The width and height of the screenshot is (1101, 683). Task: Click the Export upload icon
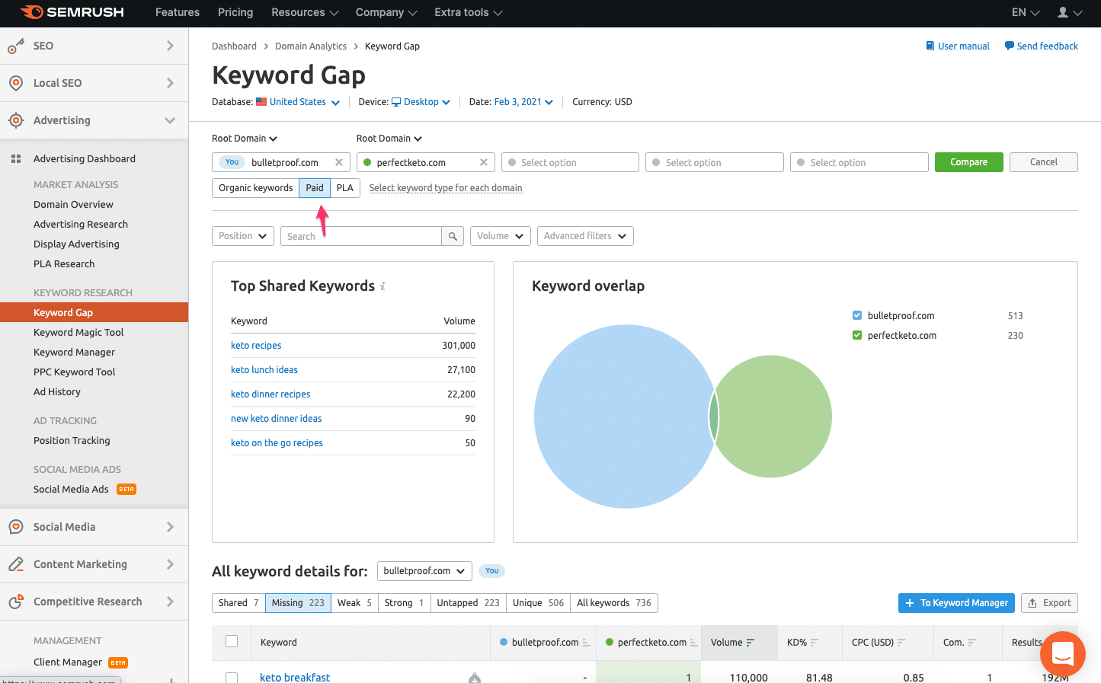(x=1032, y=603)
